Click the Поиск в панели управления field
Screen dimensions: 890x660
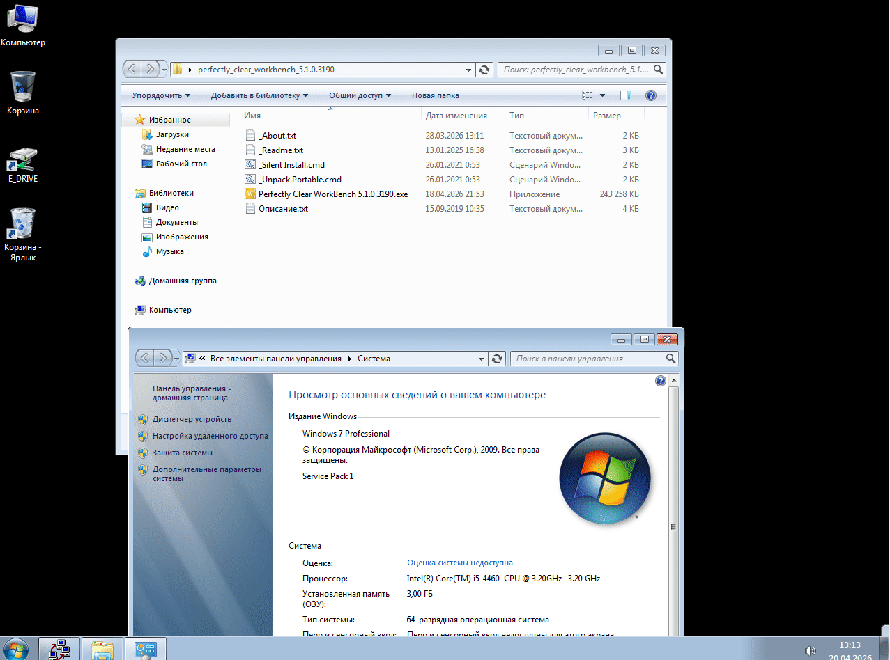tap(587, 359)
